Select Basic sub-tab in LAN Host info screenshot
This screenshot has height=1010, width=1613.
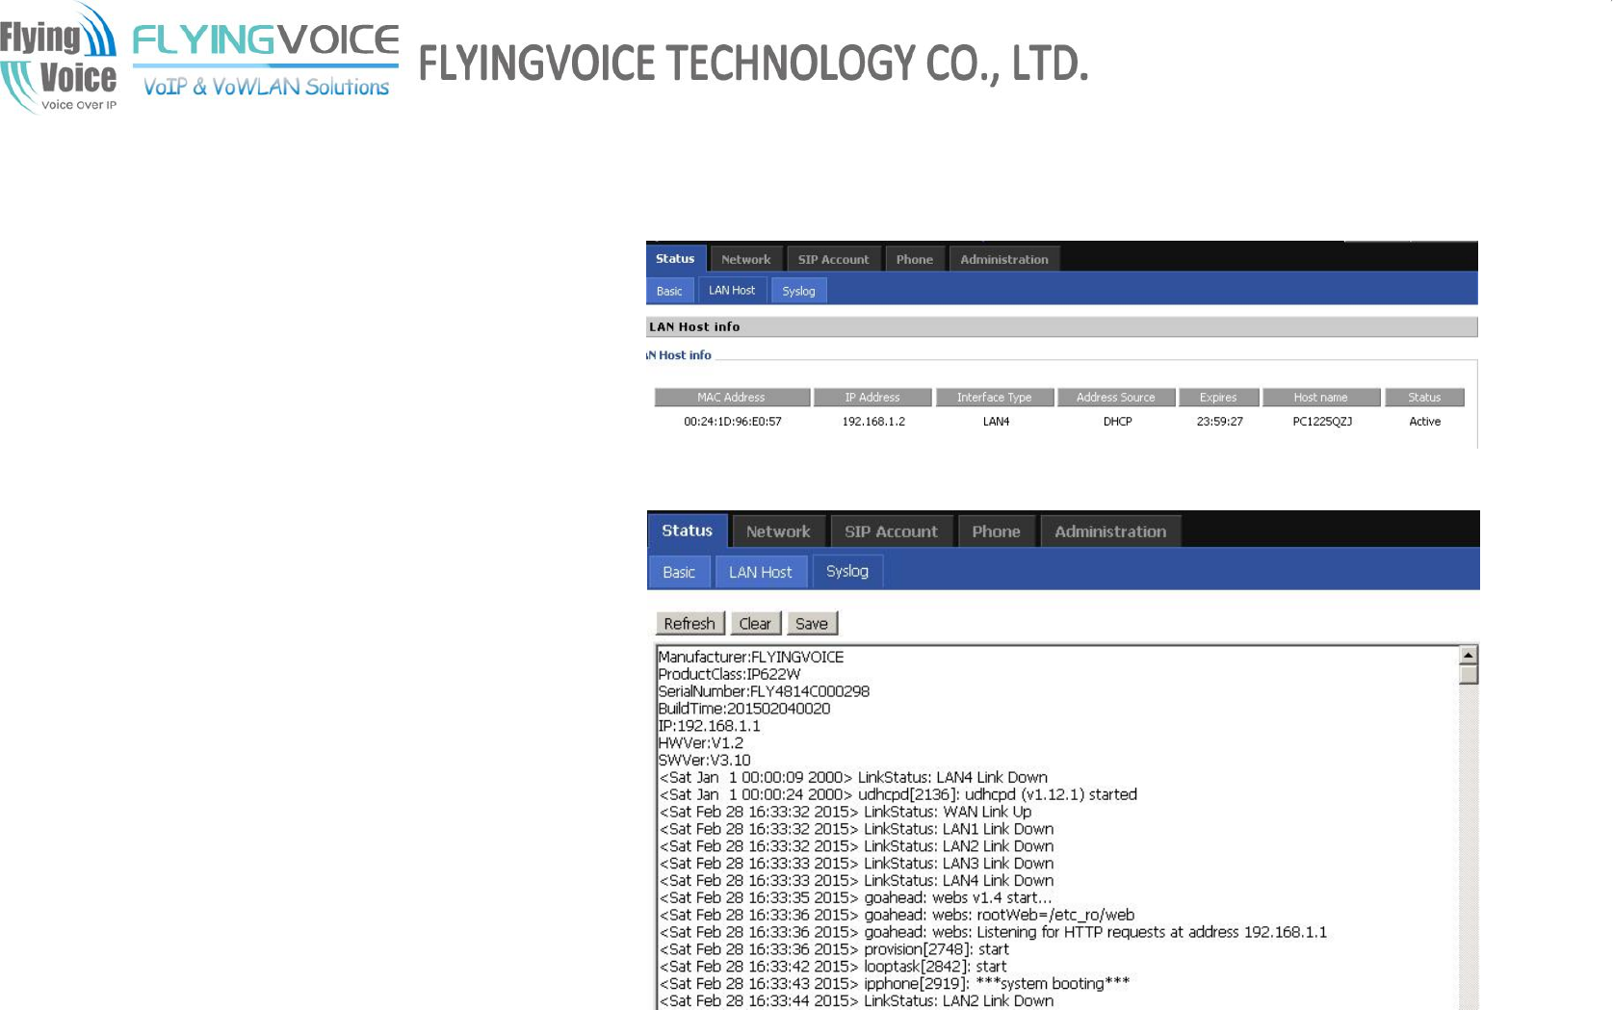[669, 291]
